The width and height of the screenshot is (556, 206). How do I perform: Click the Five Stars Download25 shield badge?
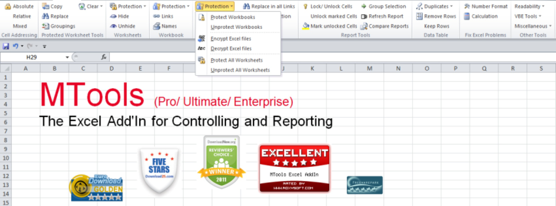159,170
